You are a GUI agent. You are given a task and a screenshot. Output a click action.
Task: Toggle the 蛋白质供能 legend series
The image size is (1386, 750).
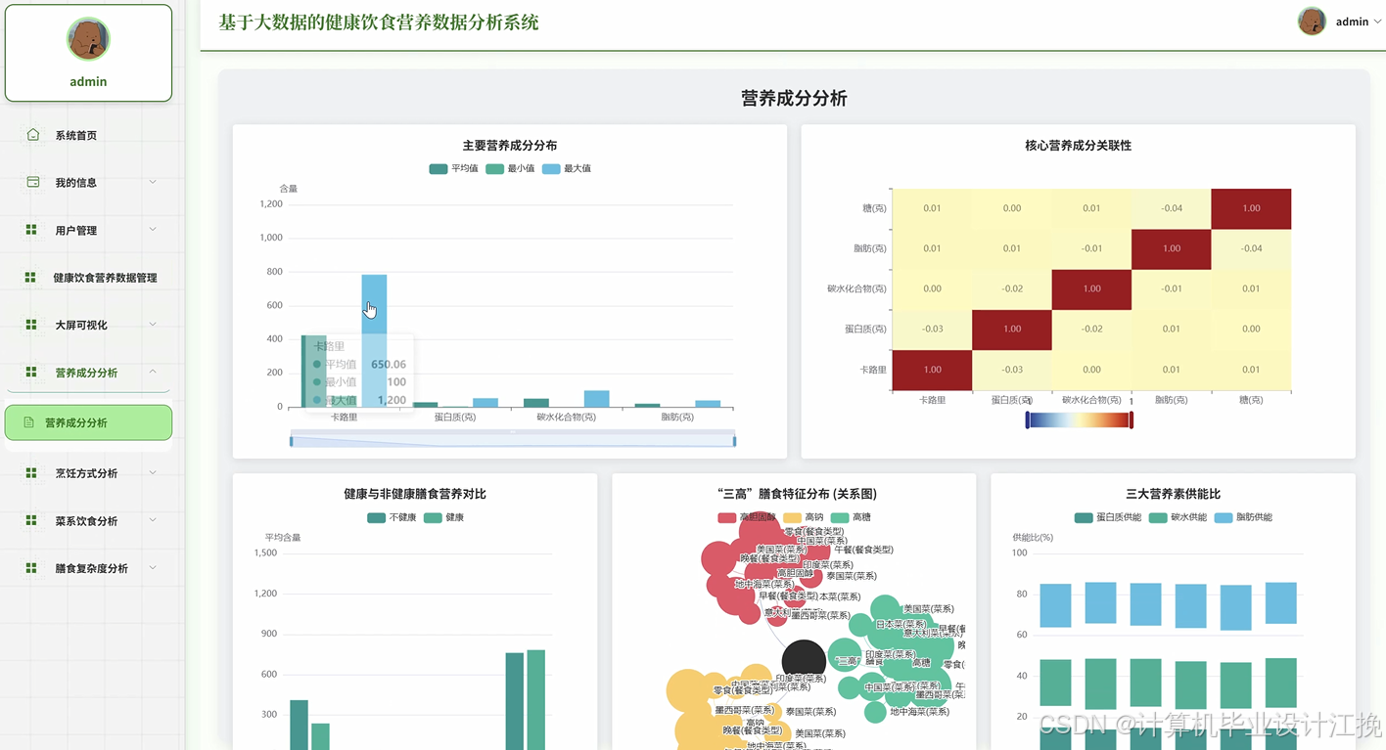[1107, 517]
